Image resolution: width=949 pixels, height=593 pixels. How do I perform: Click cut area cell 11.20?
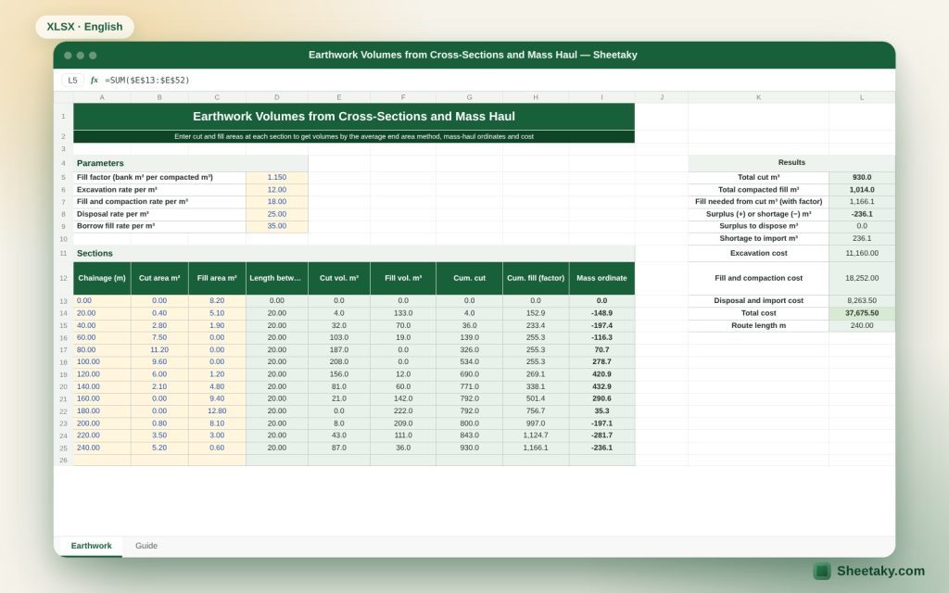click(x=159, y=349)
